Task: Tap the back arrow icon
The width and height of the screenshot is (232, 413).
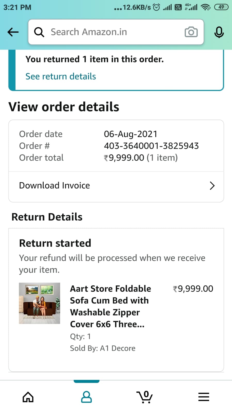Action: coord(13,32)
